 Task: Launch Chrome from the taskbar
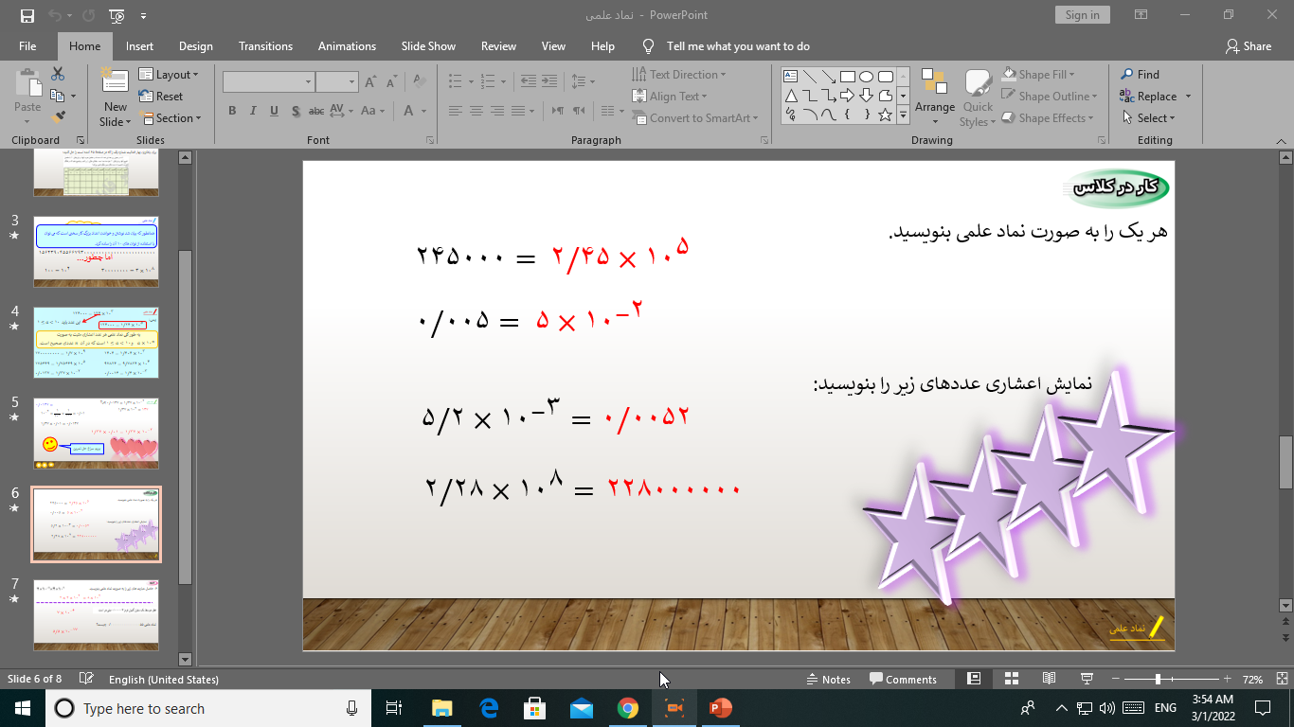(x=627, y=708)
